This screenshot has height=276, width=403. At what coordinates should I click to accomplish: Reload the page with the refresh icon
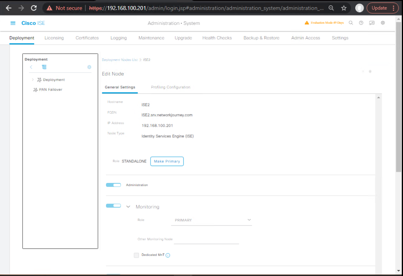[x=34, y=8]
